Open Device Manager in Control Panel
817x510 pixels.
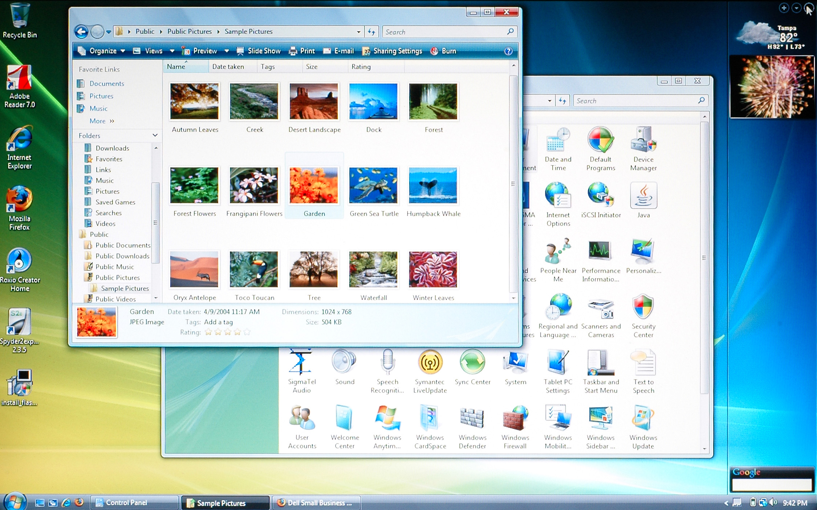click(x=643, y=149)
